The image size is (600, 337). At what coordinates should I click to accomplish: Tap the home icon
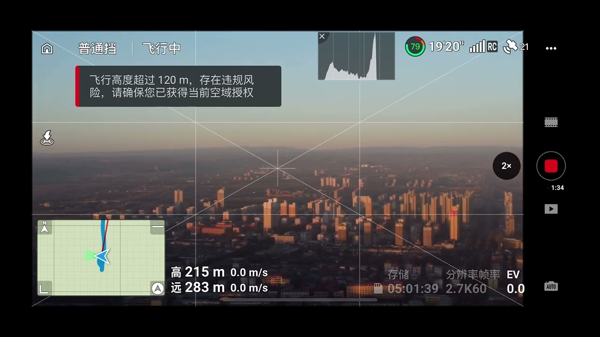[47, 49]
